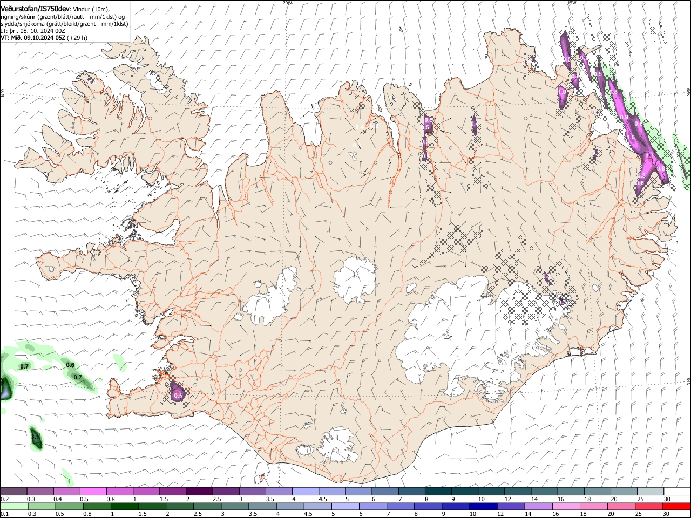Pick the darkest purple swatch starting at 2, top row
The image size is (691, 518).
tap(199, 492)
